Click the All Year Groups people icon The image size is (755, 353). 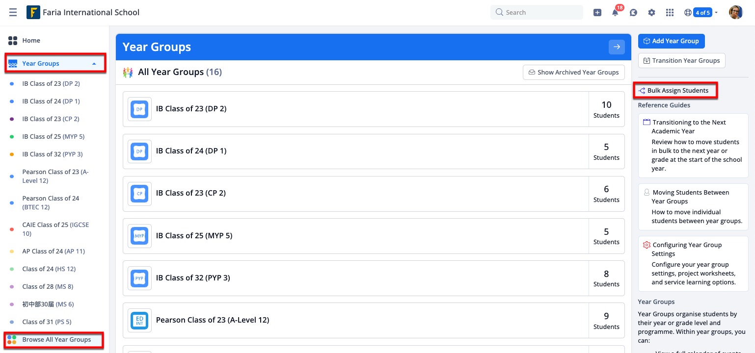click(128, 73)
